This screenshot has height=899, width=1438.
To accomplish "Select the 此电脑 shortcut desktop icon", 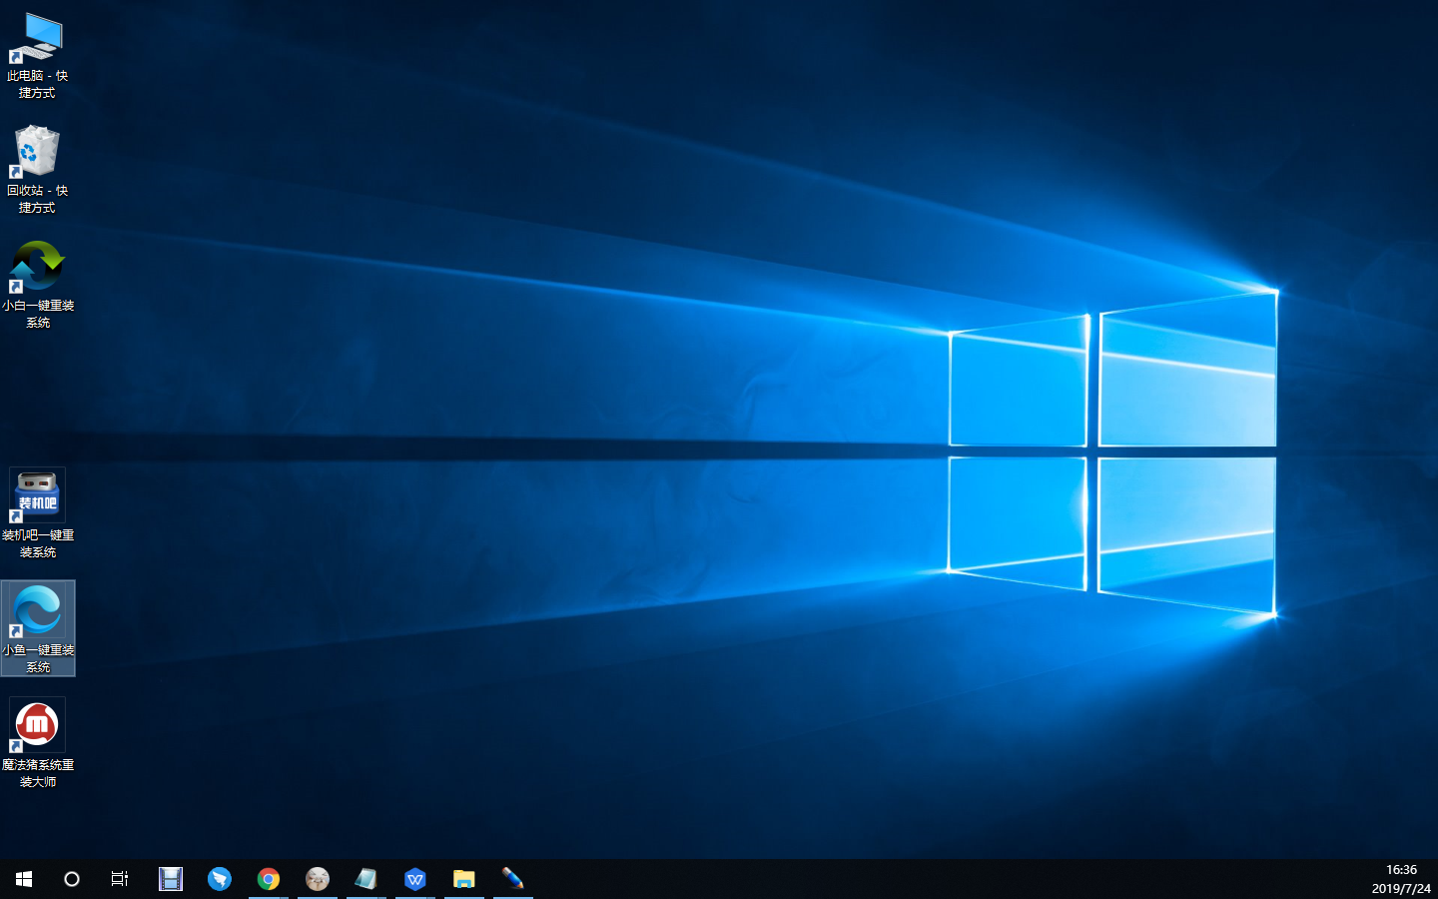I will point(37,55).
